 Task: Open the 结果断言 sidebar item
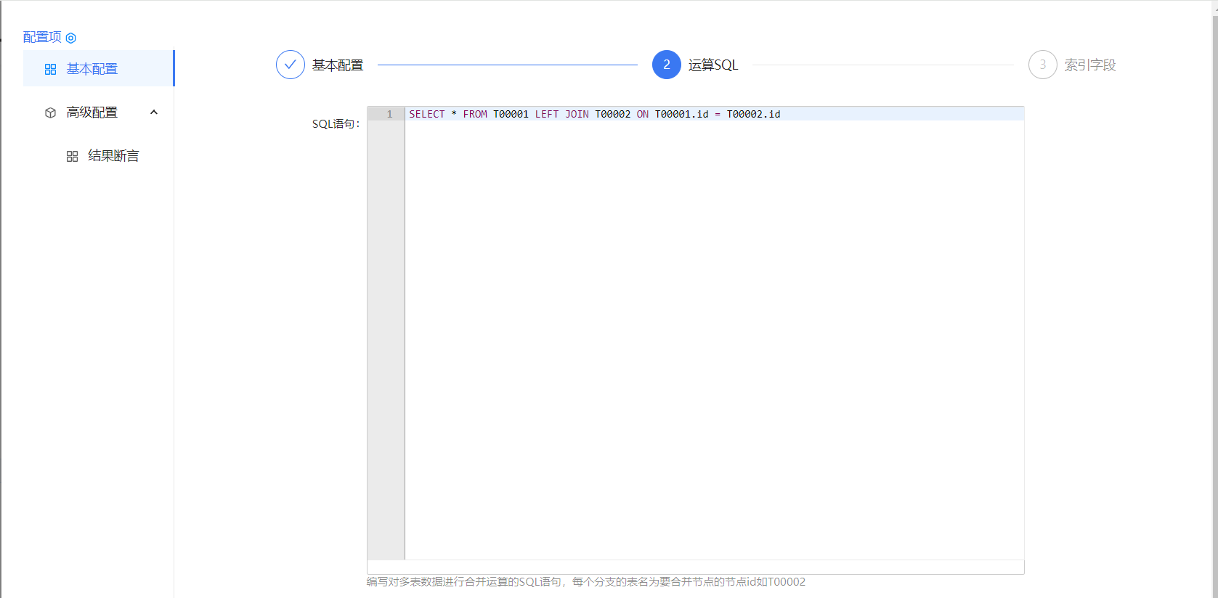pyautogui.click(x=113, y=156)
